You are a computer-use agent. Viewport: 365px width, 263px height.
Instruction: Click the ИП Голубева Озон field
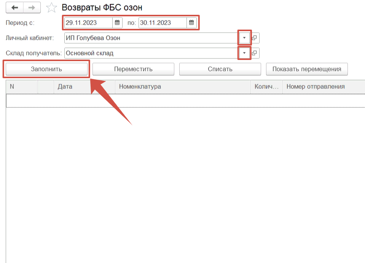(x=151, y=38)
